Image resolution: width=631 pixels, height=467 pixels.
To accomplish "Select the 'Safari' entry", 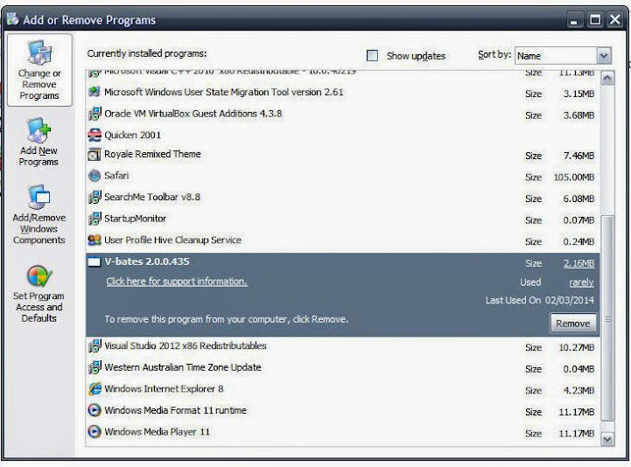I will 342,176.
